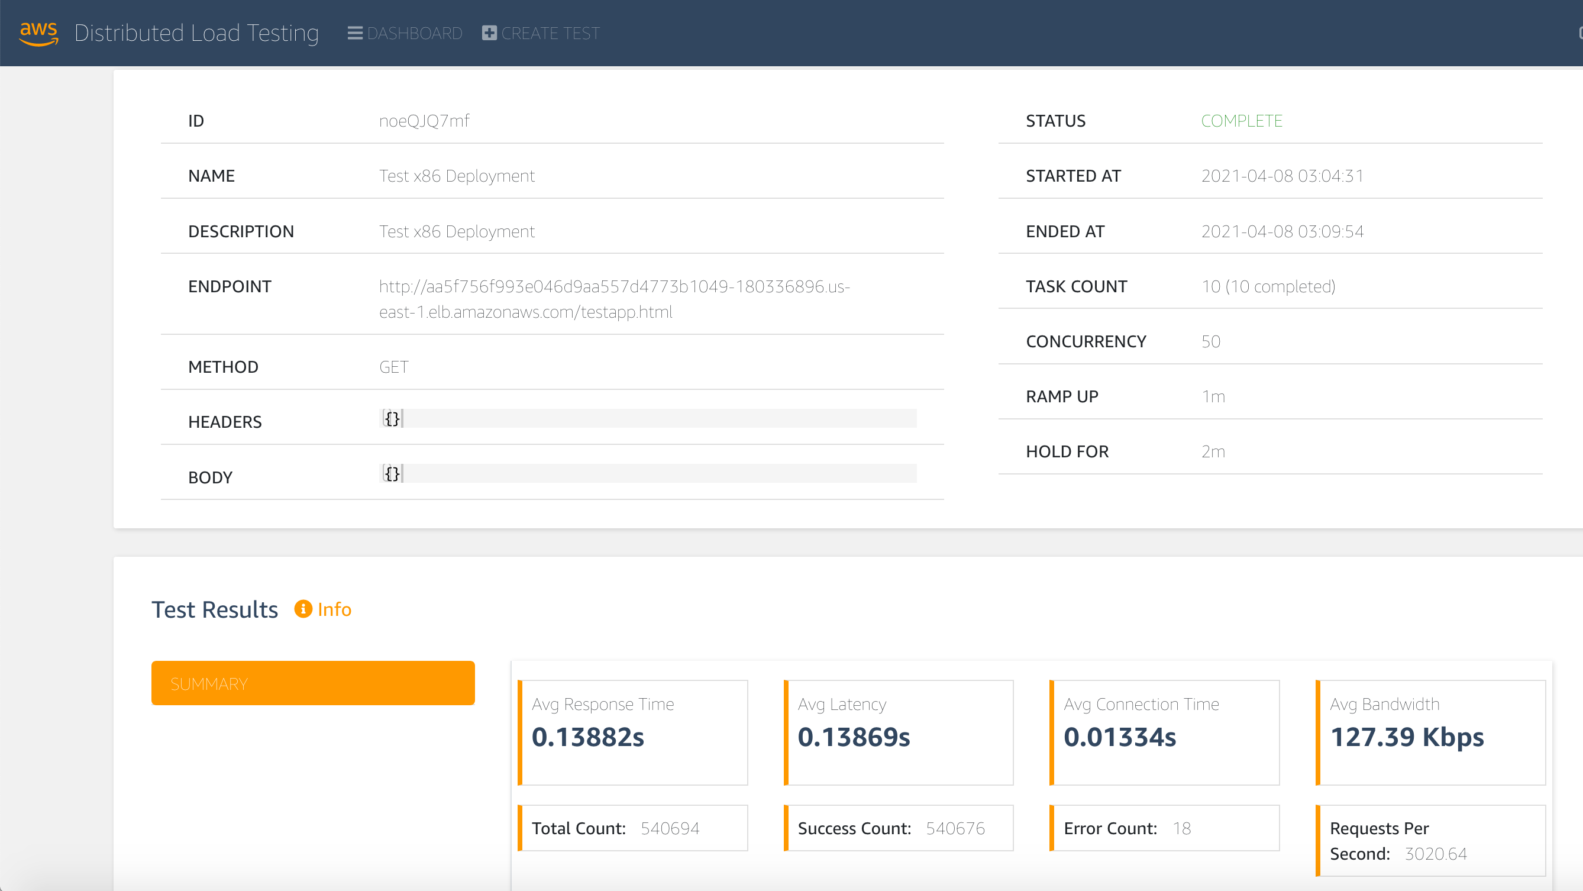
Task: Click the Avg Bandwidth metric card
Action: click(1430, 732)
